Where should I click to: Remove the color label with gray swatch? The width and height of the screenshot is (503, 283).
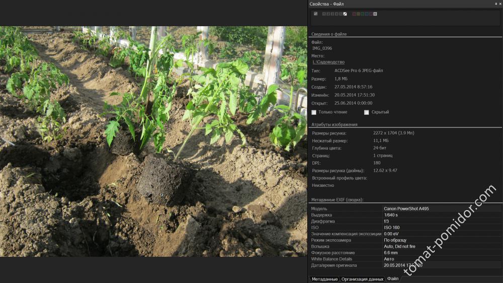375,14
